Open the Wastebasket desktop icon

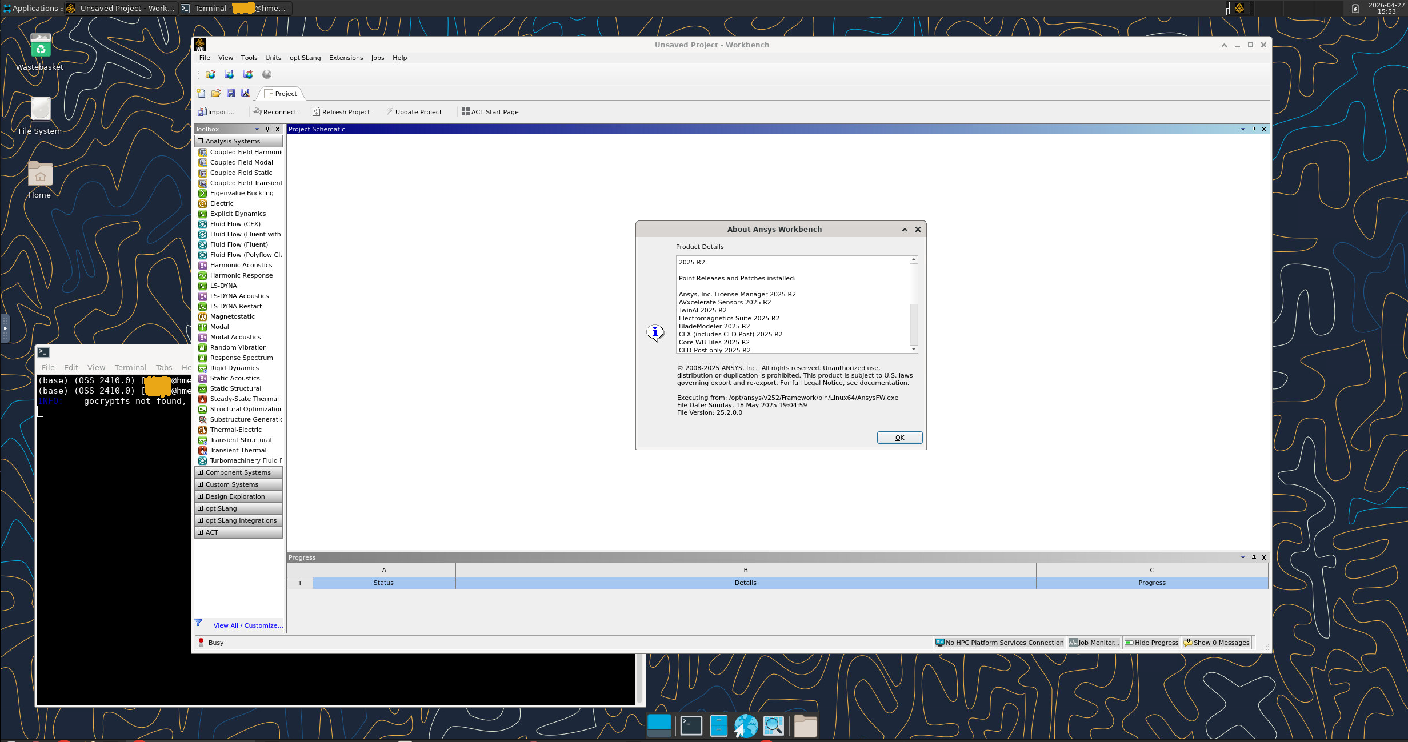tap(40, 53)
